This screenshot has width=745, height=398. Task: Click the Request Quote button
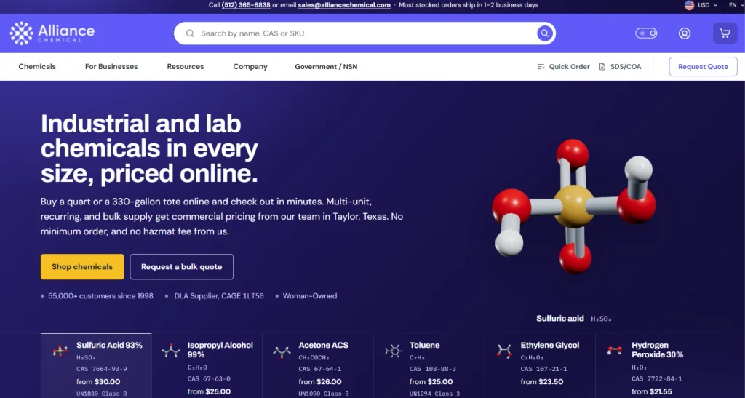click(x=704, y=66)
